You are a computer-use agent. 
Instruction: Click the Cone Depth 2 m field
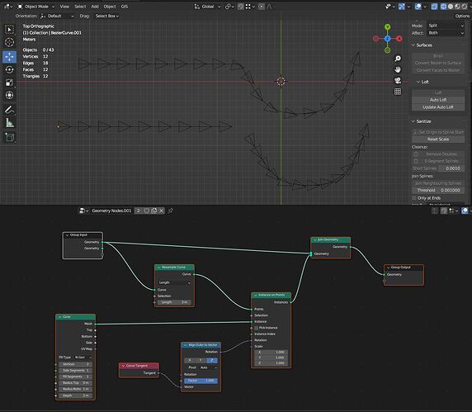tap(76, 395)
